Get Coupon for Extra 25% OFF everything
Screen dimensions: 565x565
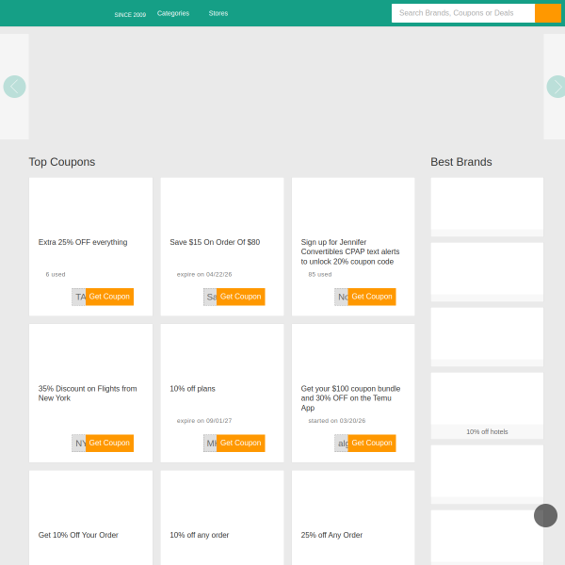pyautogui.click(x=109, y=297)
